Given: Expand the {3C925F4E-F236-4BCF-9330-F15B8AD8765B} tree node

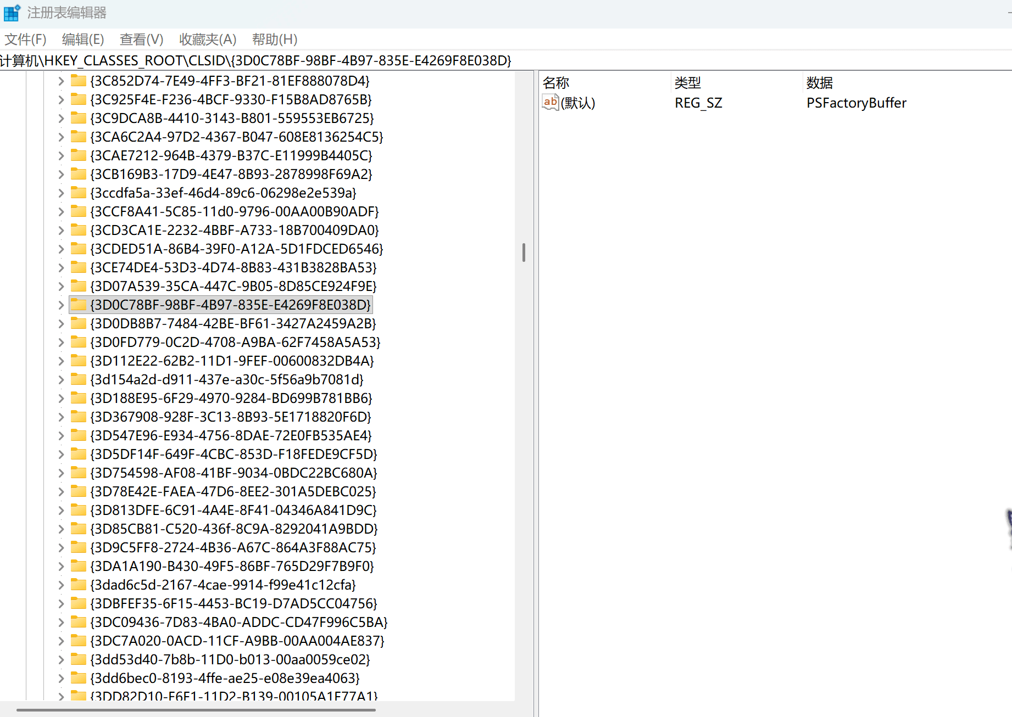Looking at the screenshot, I should point(61,100).
